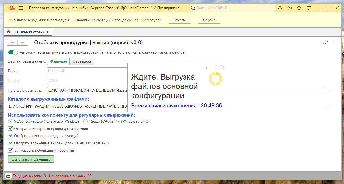Open title bar settings dropdown icon
The width and height of the screenshot is (344, 184).
point(309,8)
